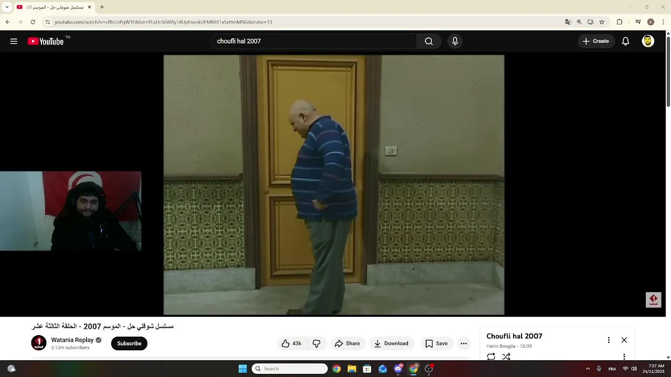Open the tab search dropdown arrow
Image resolution: width=671 pixels, height=377 pixels.
pyautogui.click(x=7, y=7)
